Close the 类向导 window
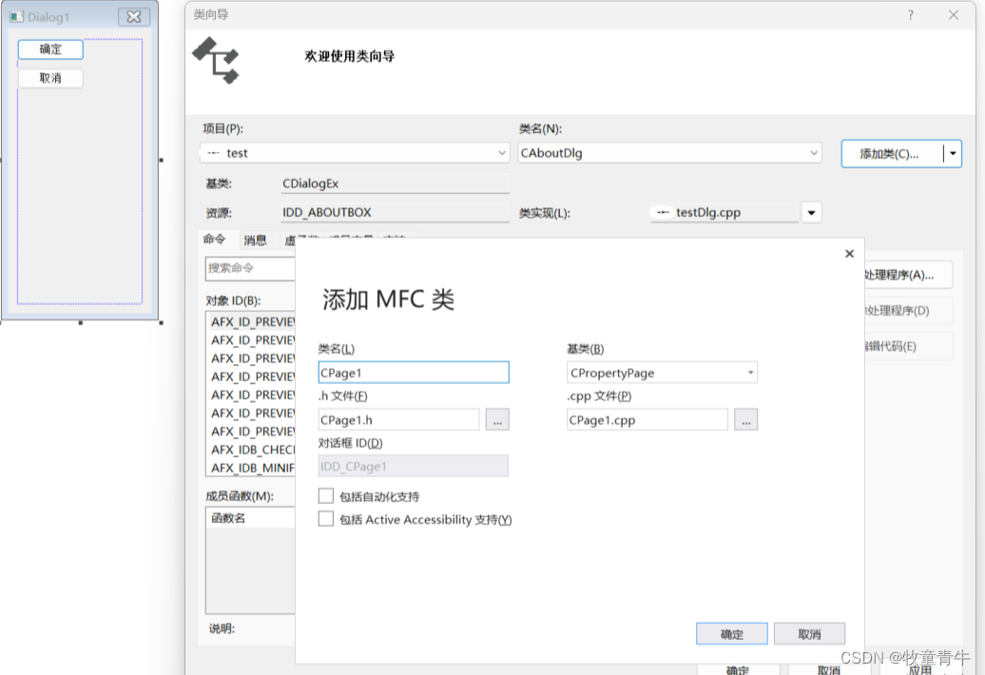This screenshot has width=985, height=675. 953,15
